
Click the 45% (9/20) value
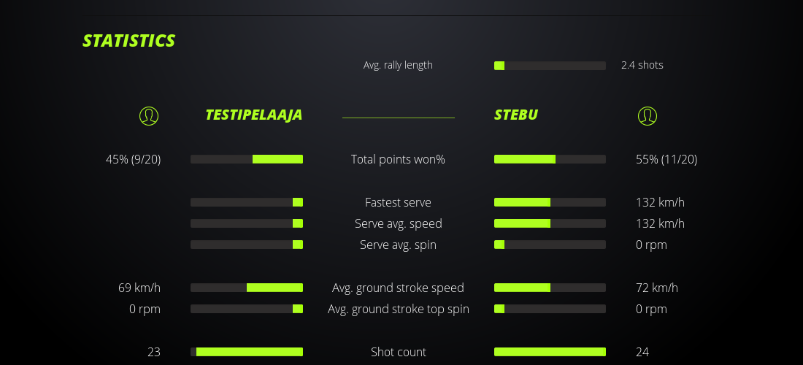click(133, 159)
